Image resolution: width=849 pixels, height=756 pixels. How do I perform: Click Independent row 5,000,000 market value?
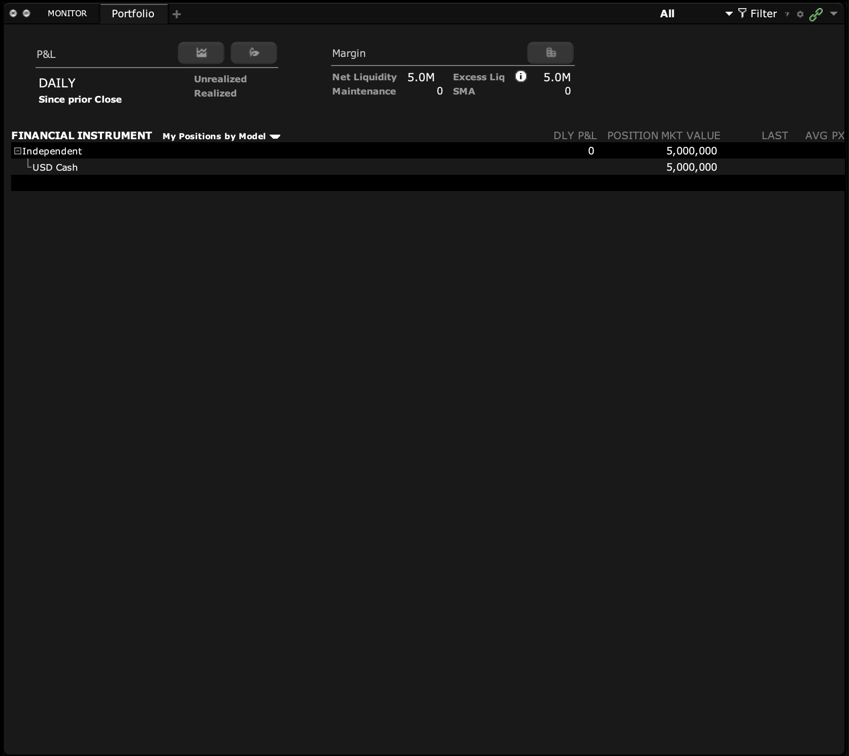click(692, 151)
